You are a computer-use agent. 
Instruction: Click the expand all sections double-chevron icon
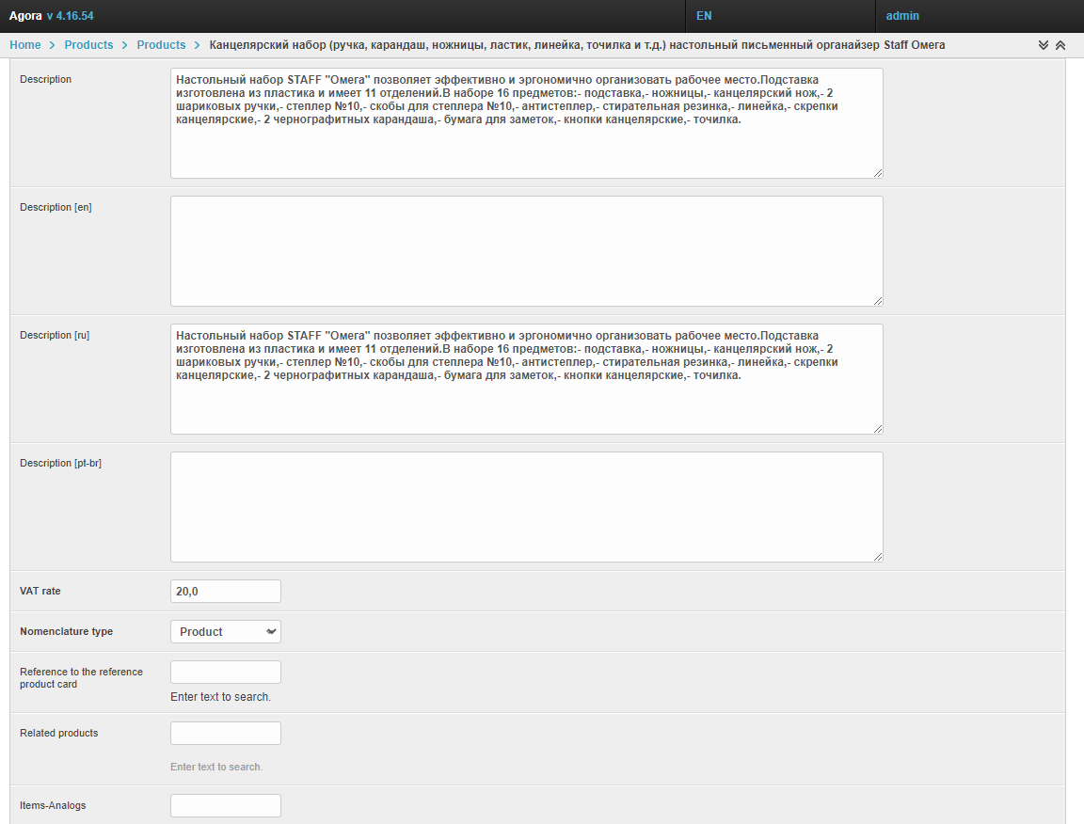1044,45
